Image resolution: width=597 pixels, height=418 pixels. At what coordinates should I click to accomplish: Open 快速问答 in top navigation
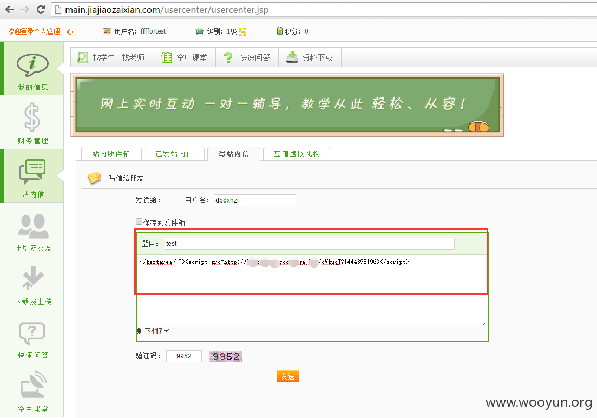coord(255,57)
